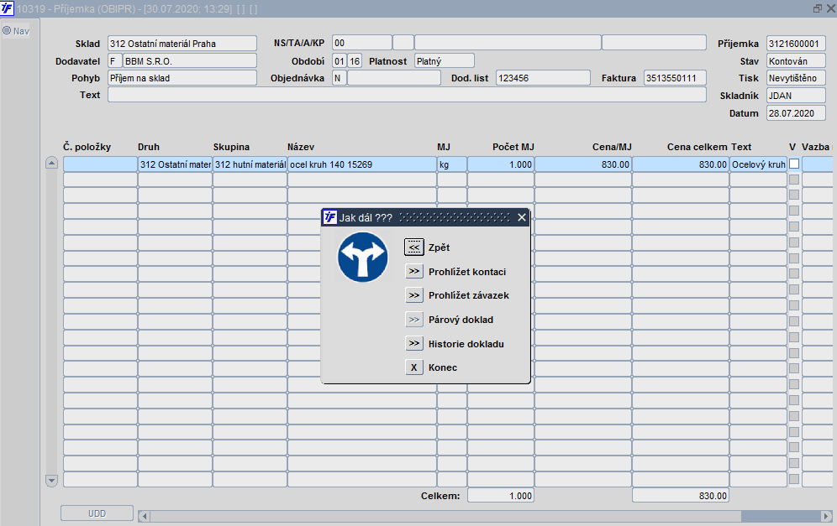Open Prohlížet závazek via >> button
This screenshot has height=526, width=837.
click(x=413, y=295)
